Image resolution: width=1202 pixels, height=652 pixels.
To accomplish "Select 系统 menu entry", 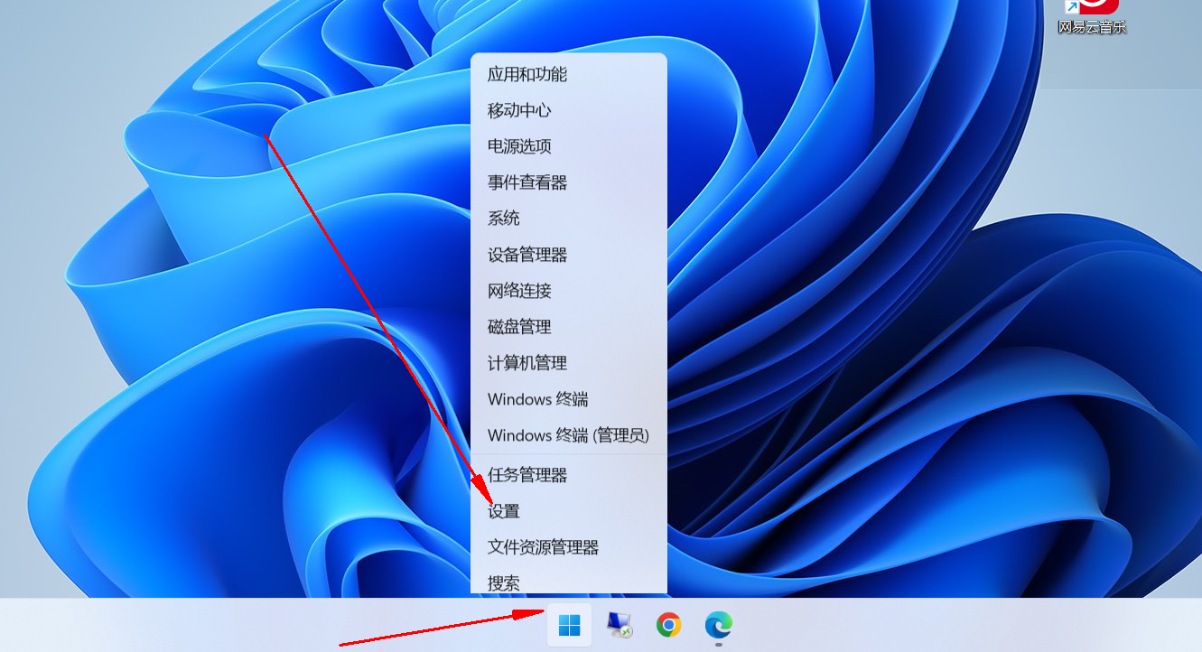I will pos(569,219).
